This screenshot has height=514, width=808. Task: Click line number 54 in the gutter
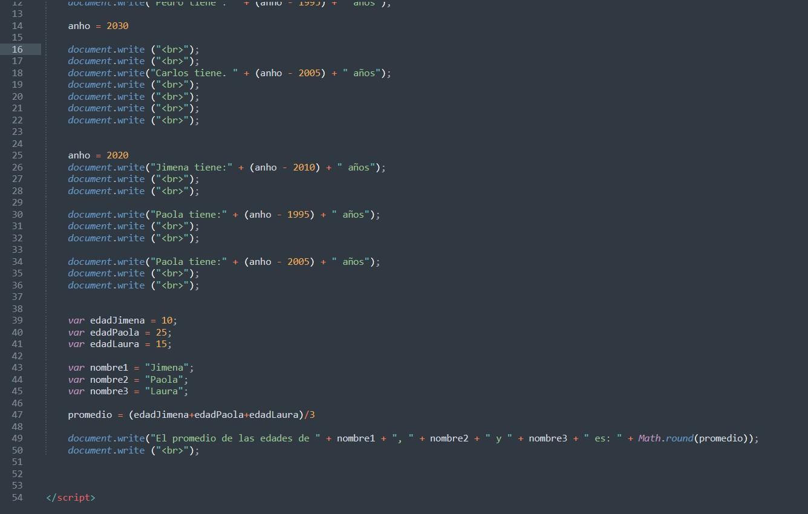click(17, 498)
